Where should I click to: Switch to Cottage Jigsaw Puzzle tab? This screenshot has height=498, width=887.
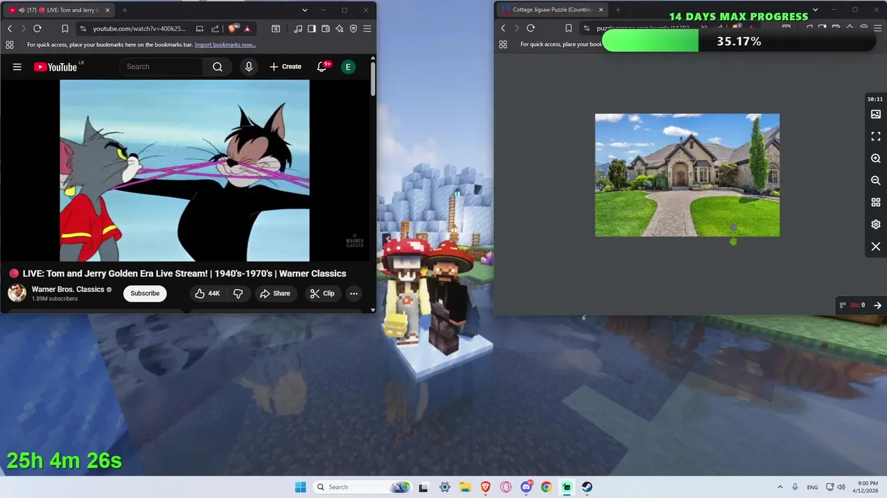[552, 10]
